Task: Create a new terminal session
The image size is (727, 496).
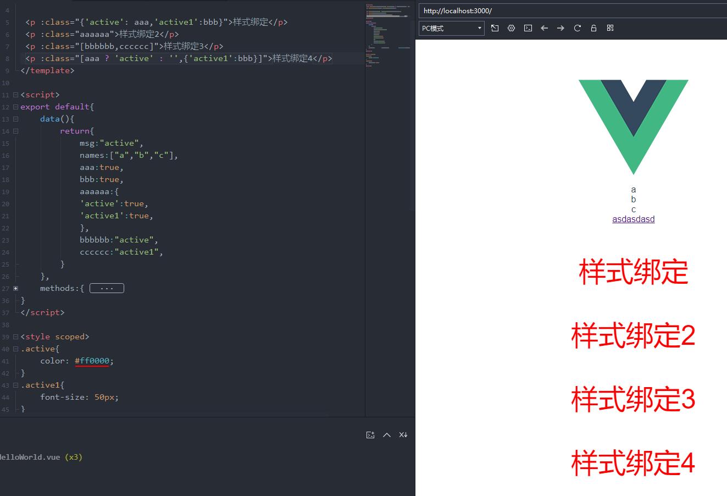Action: 370,434
